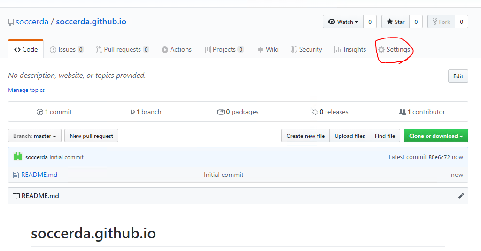Screen dimensions: 481x251
Task: Click the book icon in README.md header
Action: [x=16, y=196]
